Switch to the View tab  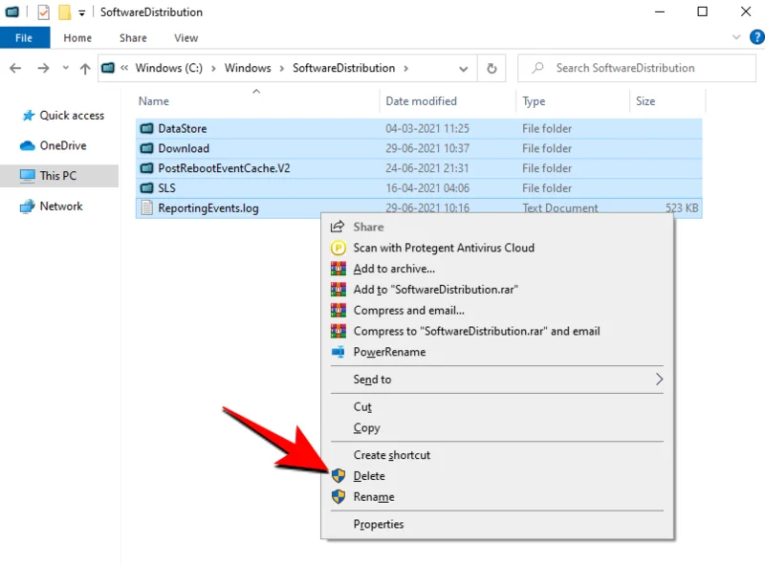186,37
